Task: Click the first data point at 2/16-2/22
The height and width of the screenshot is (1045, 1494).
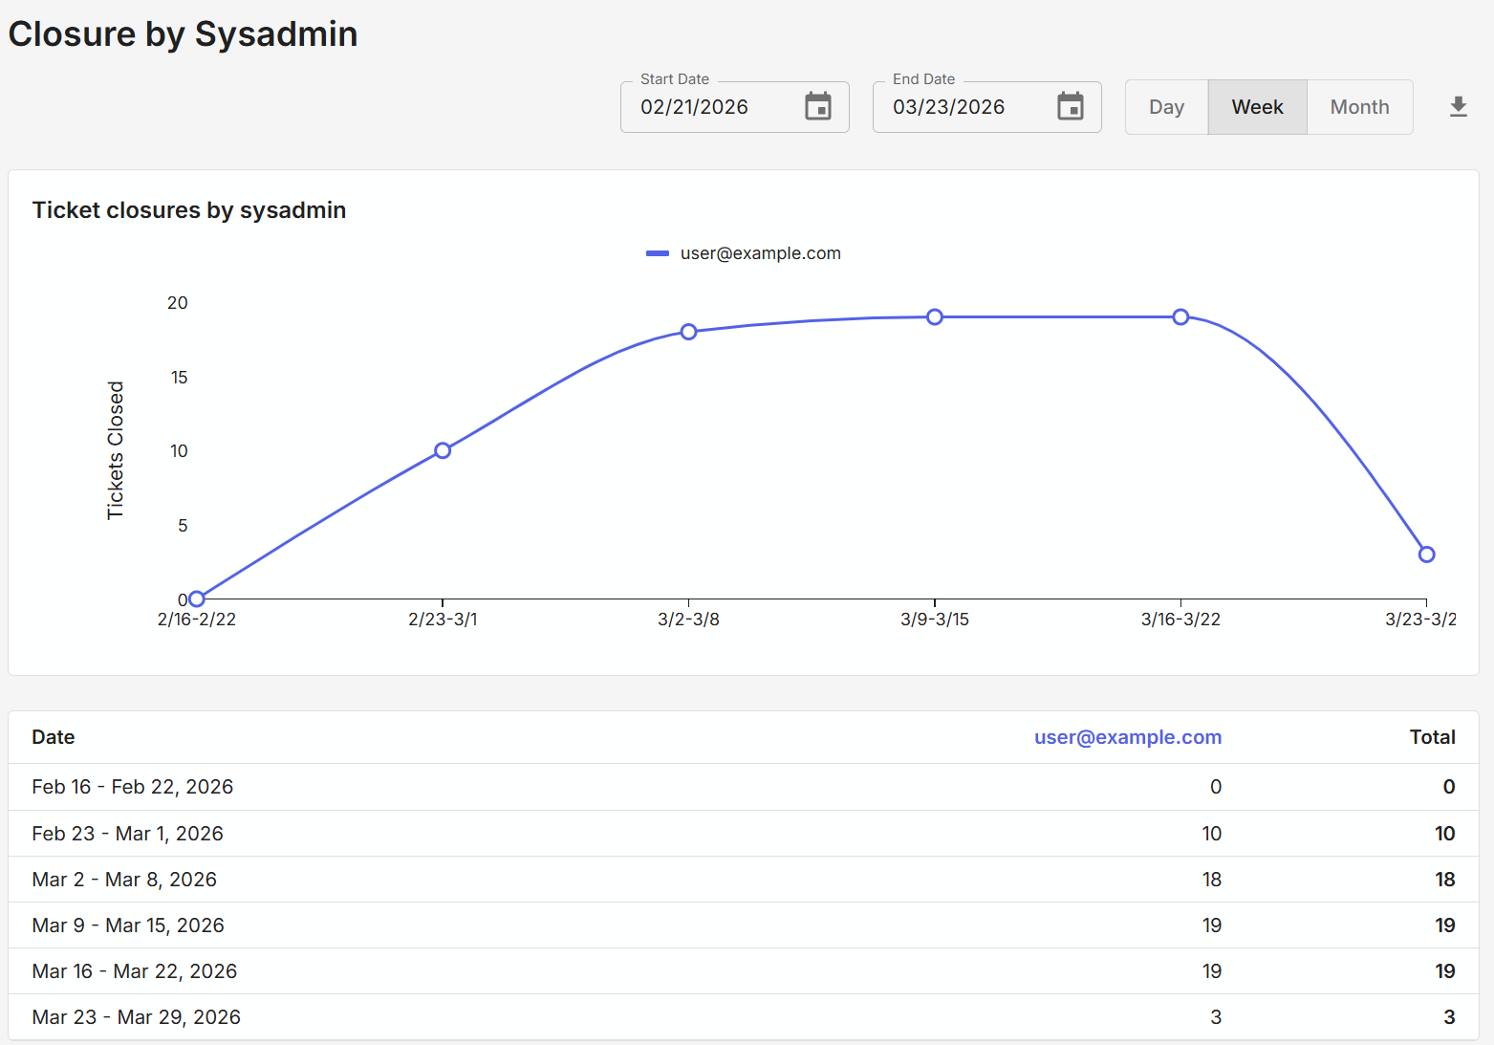Action: (196, 598)
